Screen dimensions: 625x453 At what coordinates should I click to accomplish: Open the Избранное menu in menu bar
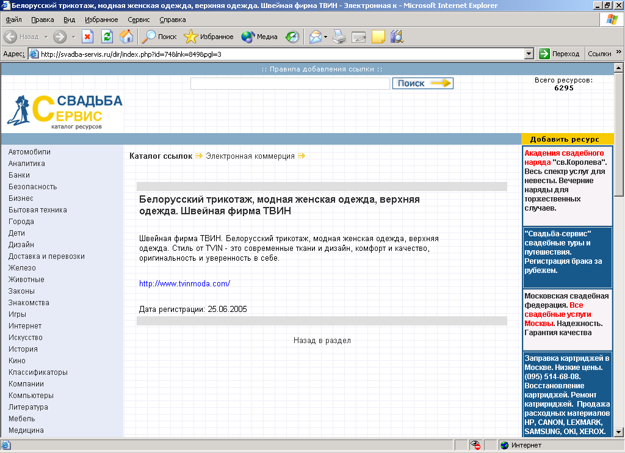pos(101,20)
